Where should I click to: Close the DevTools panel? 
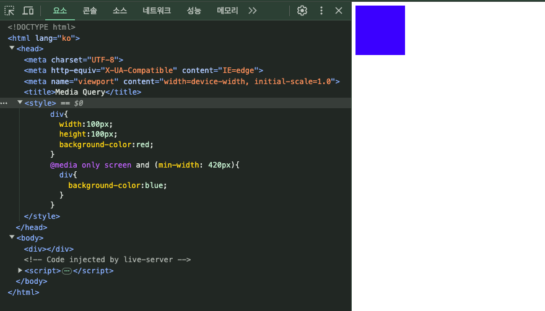339,11
